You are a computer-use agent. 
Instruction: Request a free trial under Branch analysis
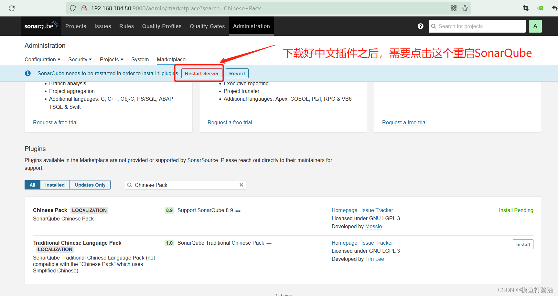click(55, 122)
